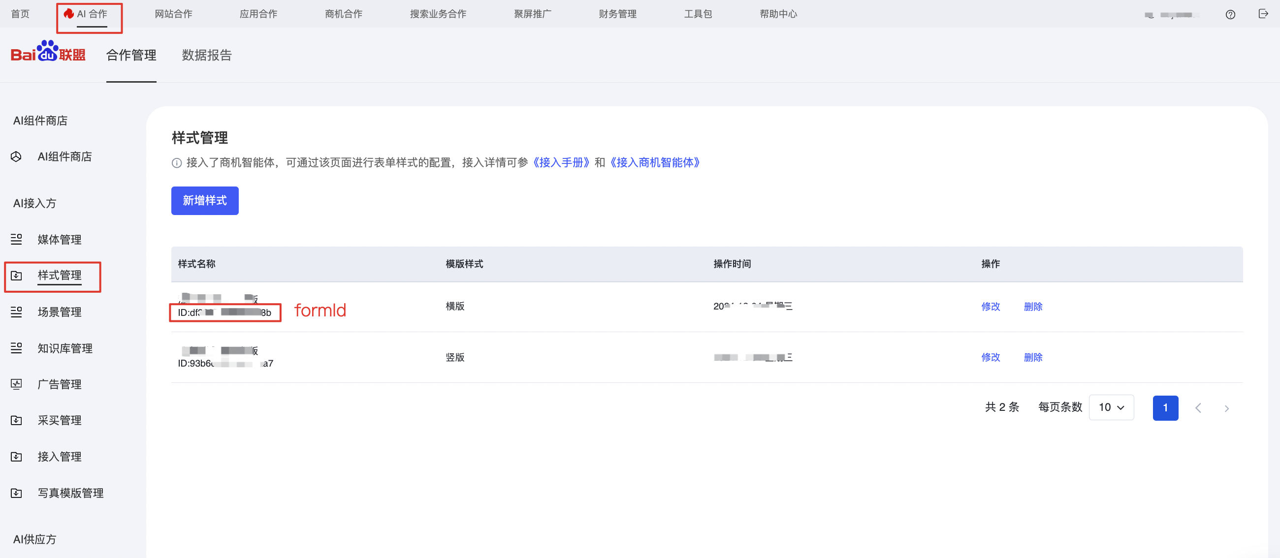This screenshot has width=1280, height=558.
Task: Select page number 1 in pagination
Action: pyautogui.click(x=1165, y=407)
